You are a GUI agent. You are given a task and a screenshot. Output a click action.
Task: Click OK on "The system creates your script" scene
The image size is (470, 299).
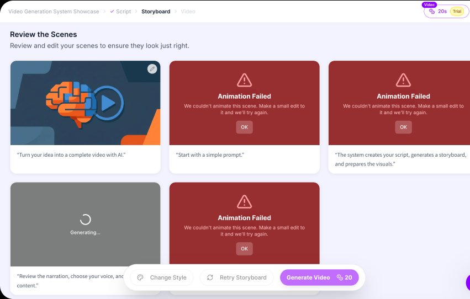pyautogui.click(x=403, y=127)
